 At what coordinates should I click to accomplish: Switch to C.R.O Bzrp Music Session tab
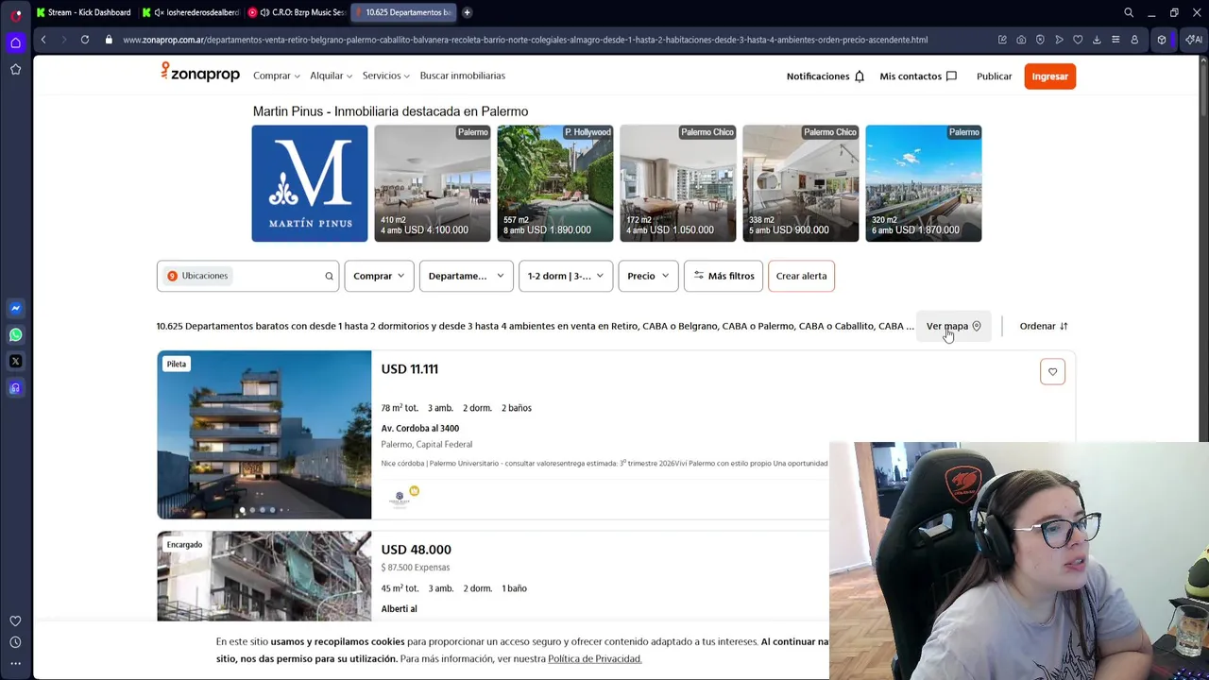click(x=296, y=12)
